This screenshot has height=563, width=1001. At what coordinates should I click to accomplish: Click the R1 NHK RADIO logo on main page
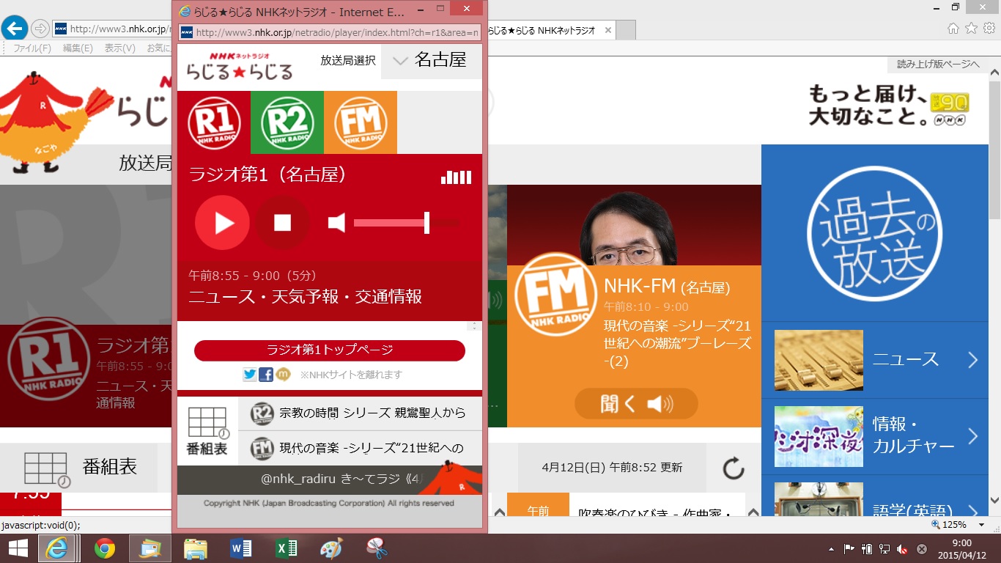tap(48, 358)
